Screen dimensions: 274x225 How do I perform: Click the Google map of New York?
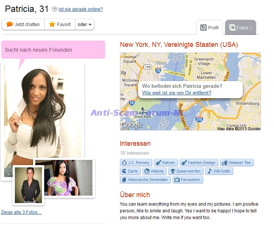pyautogui.click(x=190, y=91)
